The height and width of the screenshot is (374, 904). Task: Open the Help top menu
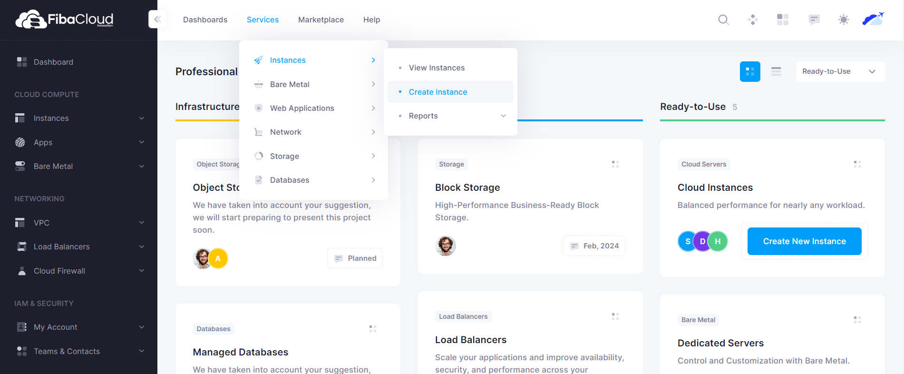click(371, 20)
